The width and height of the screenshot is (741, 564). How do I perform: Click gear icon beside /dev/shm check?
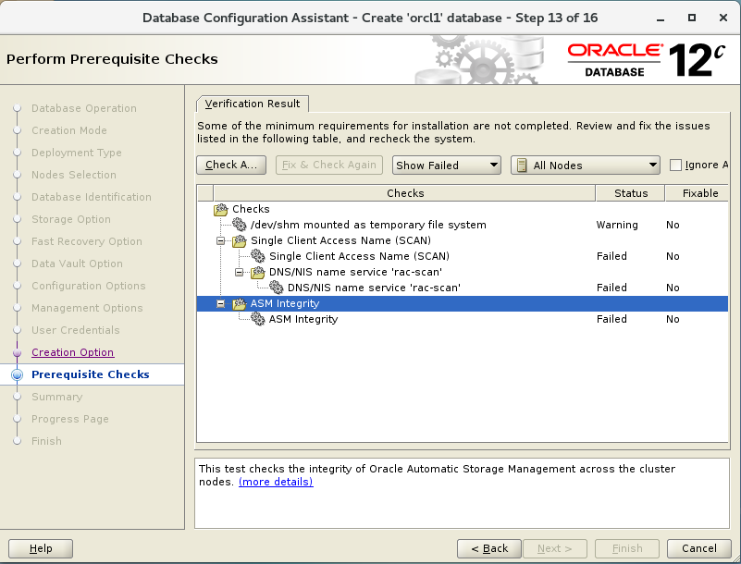[x=239, y=225]
